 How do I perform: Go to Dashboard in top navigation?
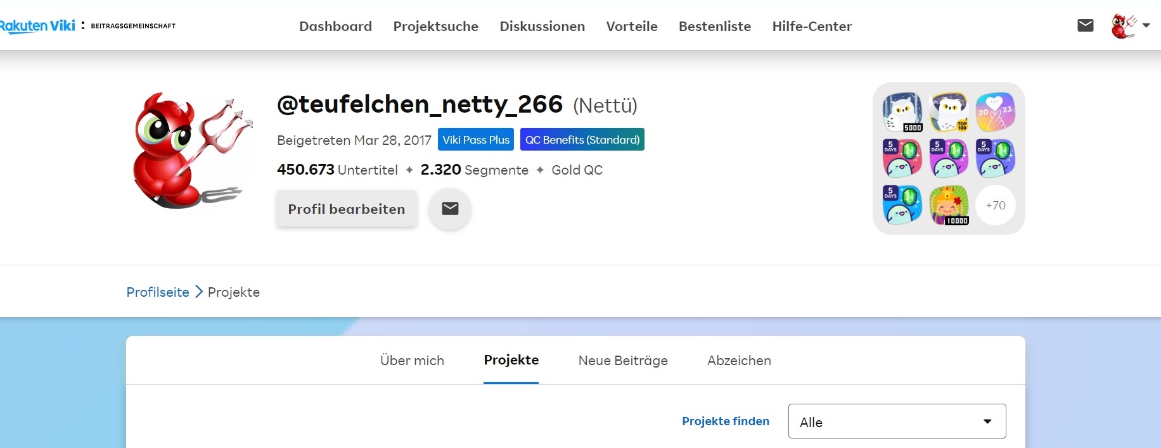click(335, 27)
